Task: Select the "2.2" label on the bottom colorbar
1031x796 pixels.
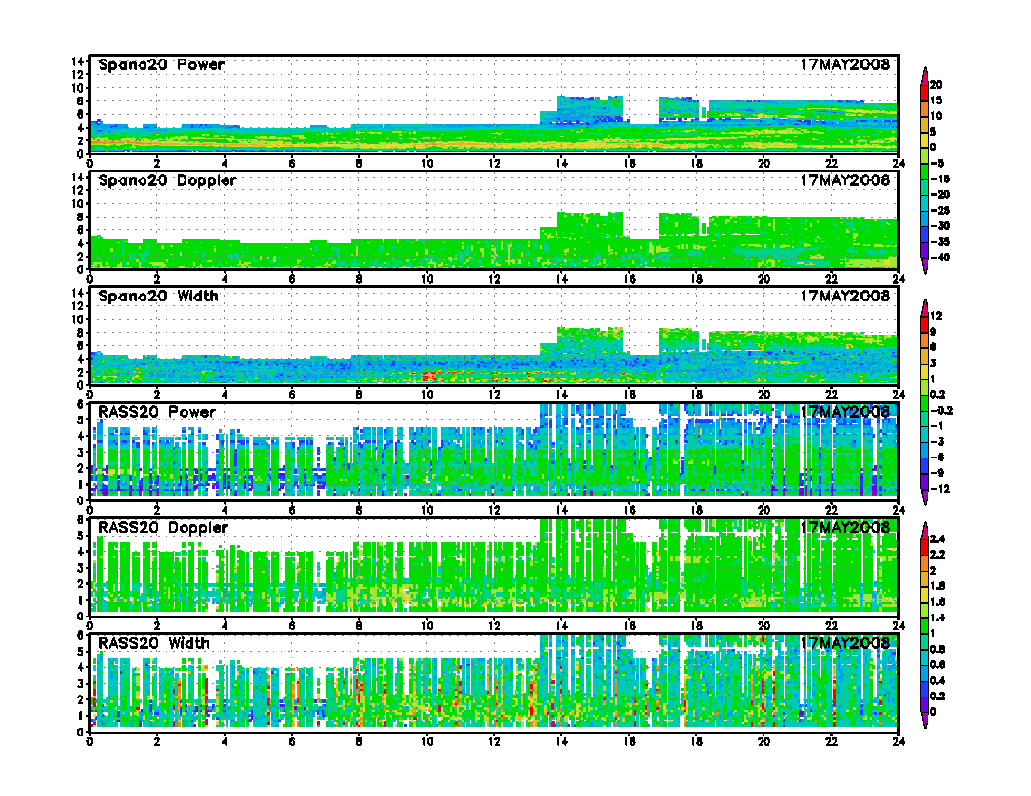Action: 937,555
